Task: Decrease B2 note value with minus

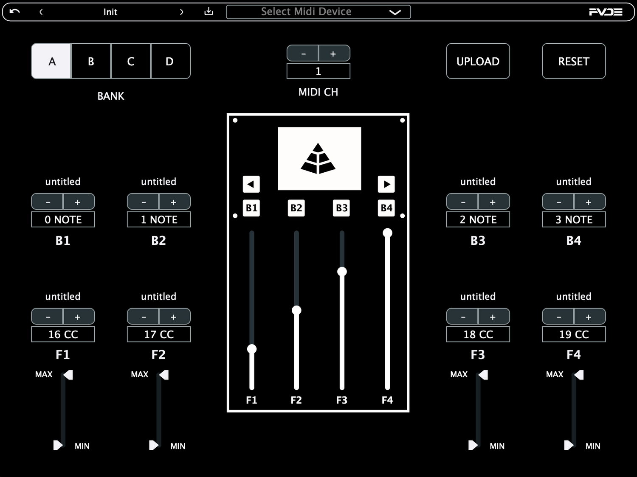Action: 143,202
